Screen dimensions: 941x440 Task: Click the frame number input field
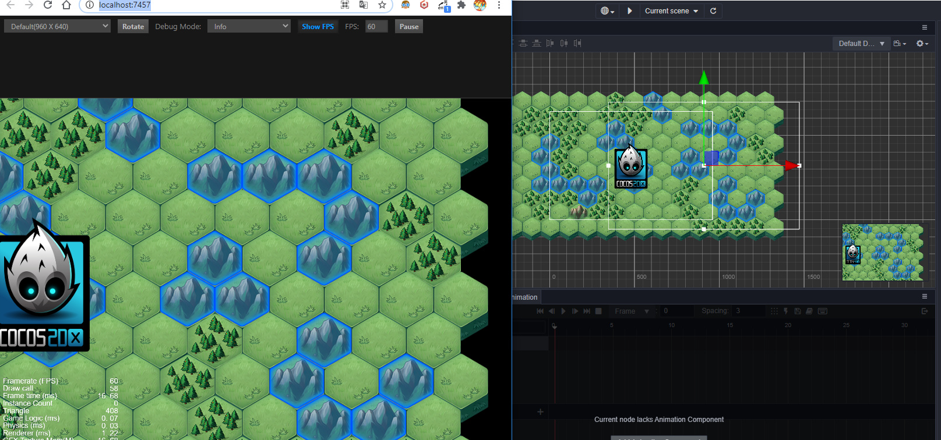click(x=678, y=311)
